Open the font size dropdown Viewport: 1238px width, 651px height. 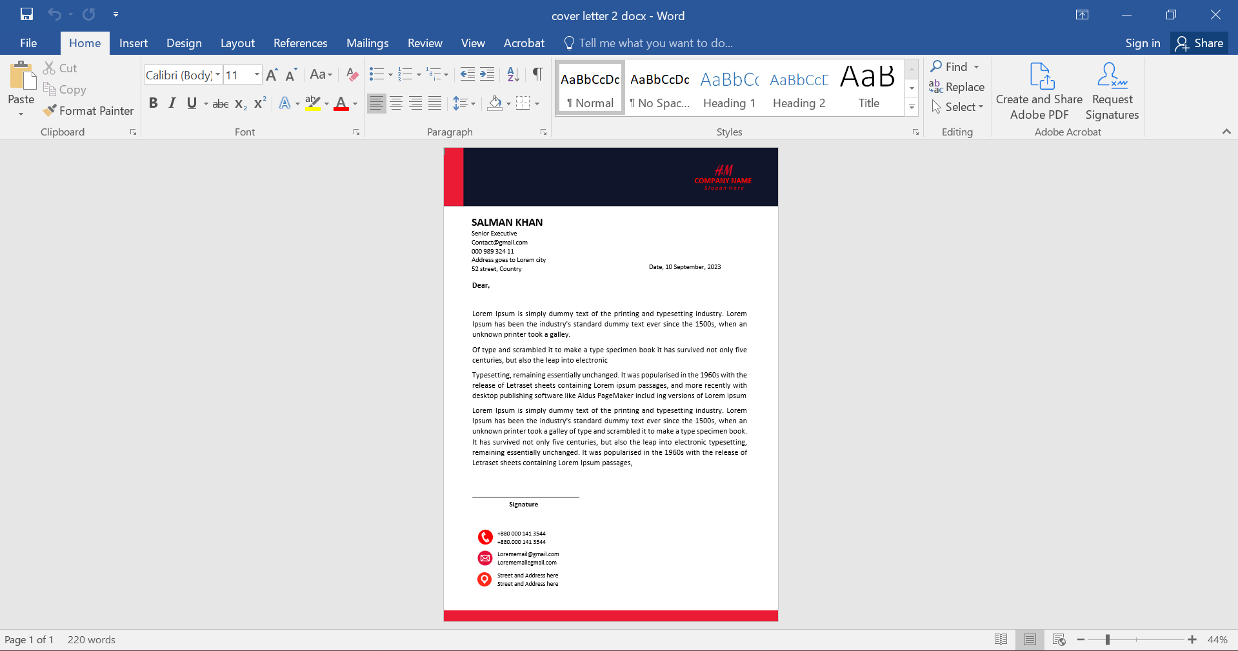[x=255, y=74]
